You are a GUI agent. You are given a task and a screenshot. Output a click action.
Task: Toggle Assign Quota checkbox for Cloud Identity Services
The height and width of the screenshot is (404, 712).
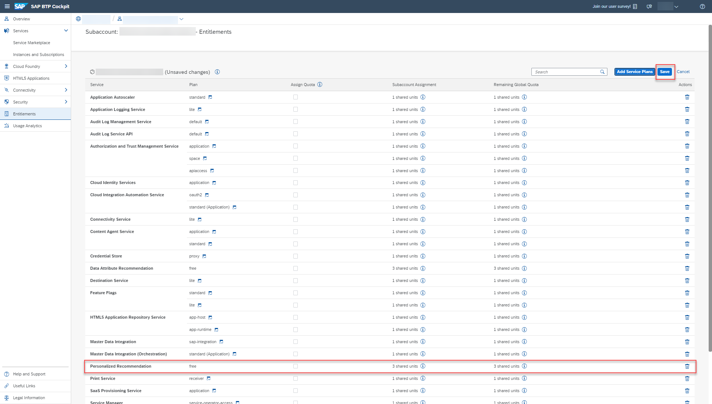pos(296,183)
